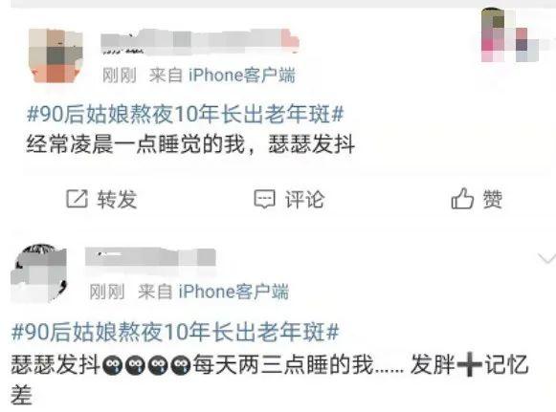This screenshot has width=556, height=412.
Task: Click 来自 iPhone客户端 source under first post
Action: coord(222,76)
